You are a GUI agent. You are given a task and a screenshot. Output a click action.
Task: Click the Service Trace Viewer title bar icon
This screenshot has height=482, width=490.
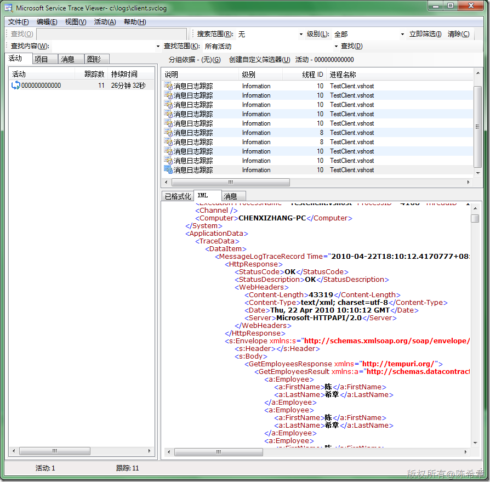click(8, 8)
